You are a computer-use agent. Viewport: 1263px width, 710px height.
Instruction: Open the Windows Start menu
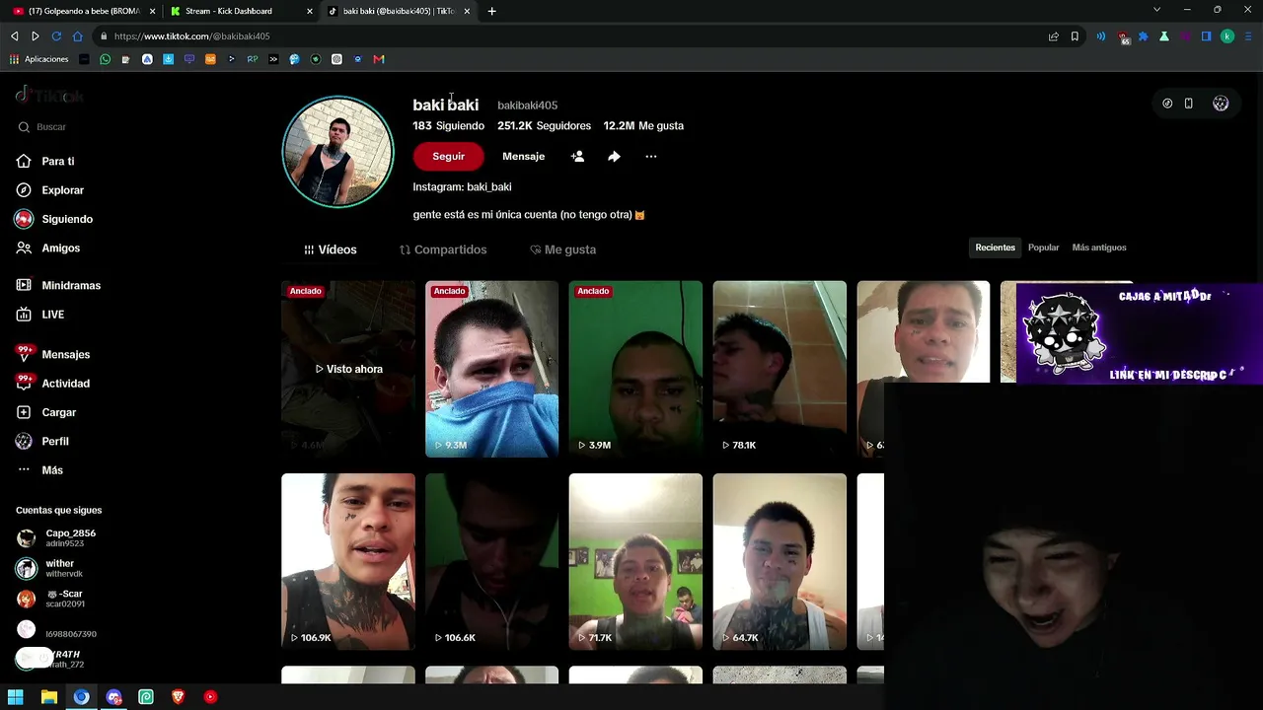point(16,697)
